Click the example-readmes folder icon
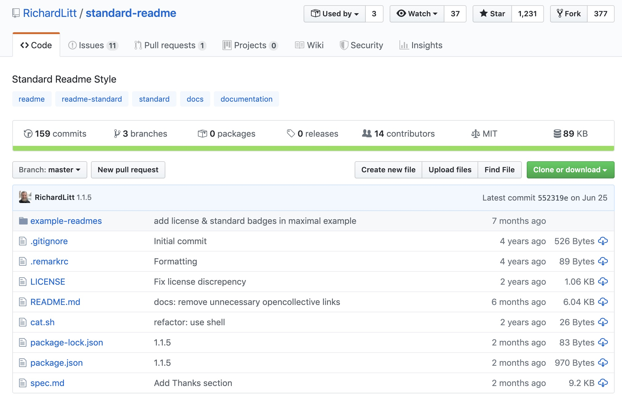The image size is (622, 398). pyautogui.click(x=23, y=221)
